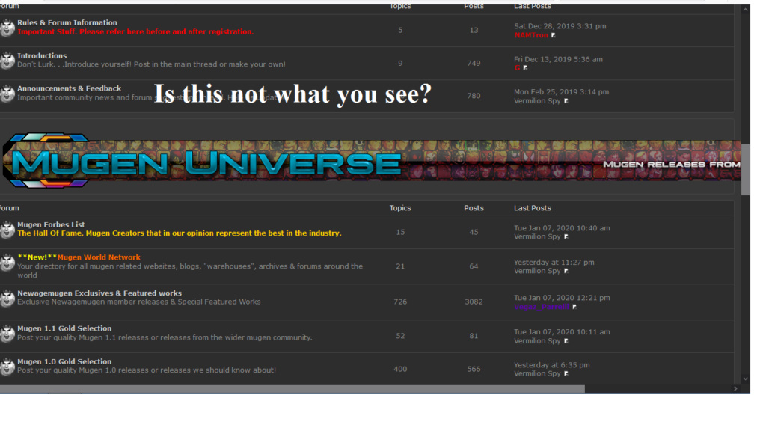Click forum status icon beside Mugen Forbes List
Screen dimensions: 766x431
7,230
